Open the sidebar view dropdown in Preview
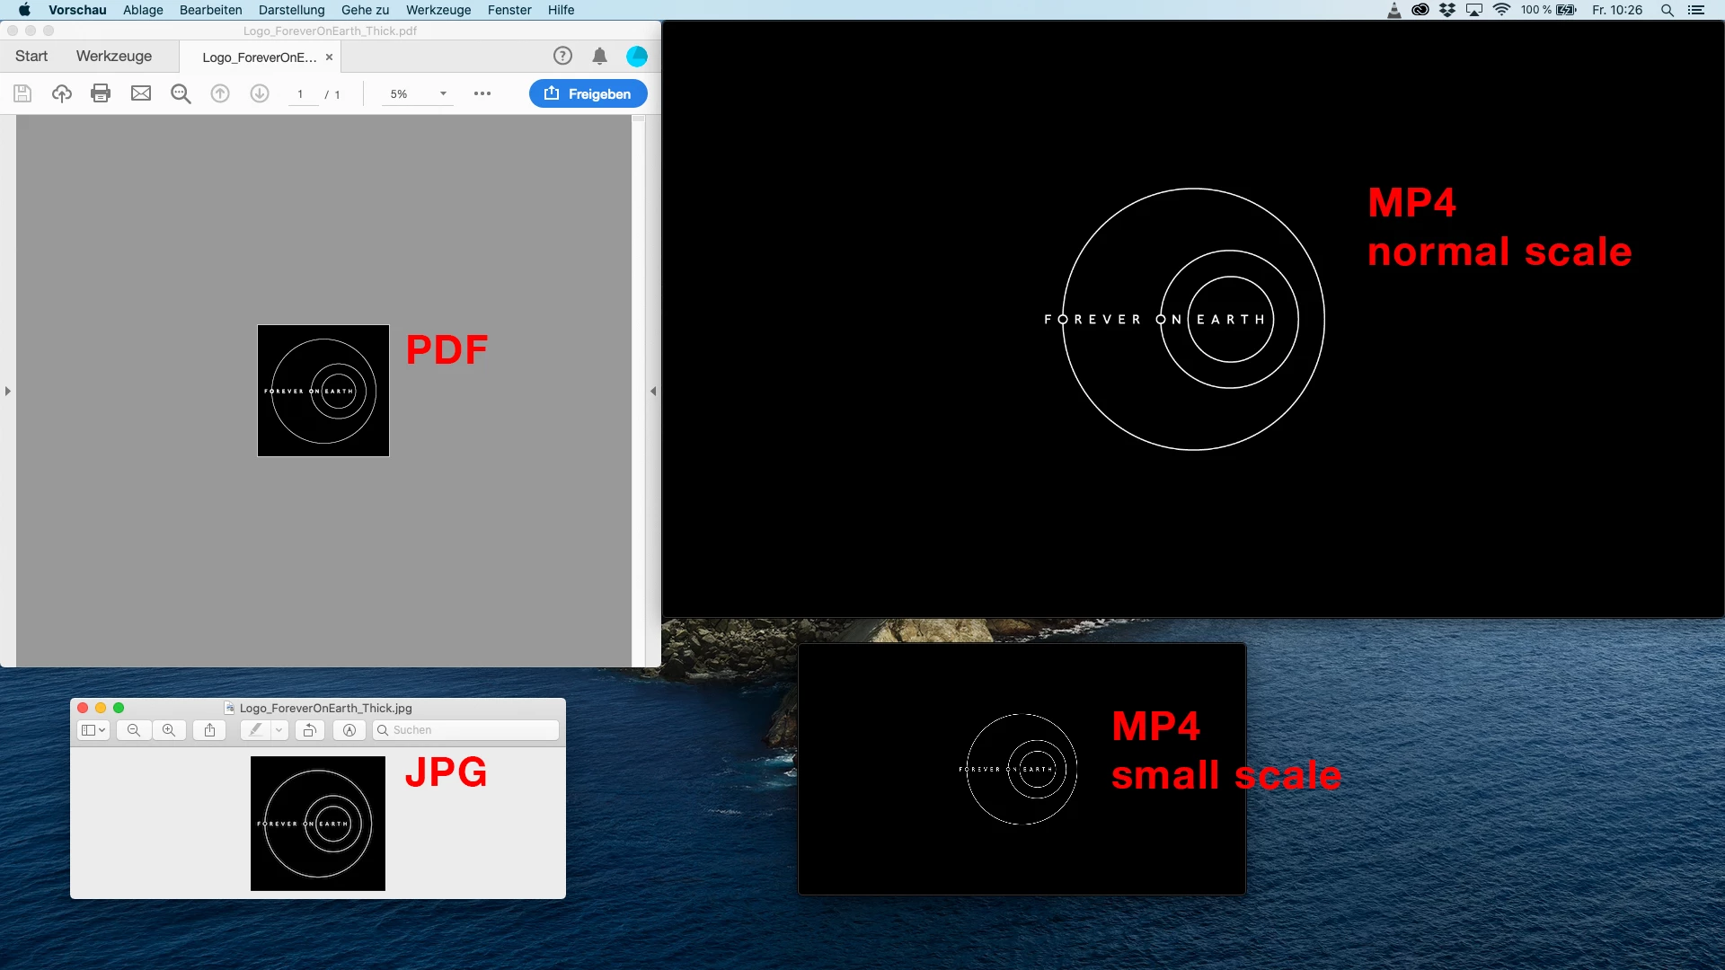The image size is (1725, 970). (x=93, y=730)
